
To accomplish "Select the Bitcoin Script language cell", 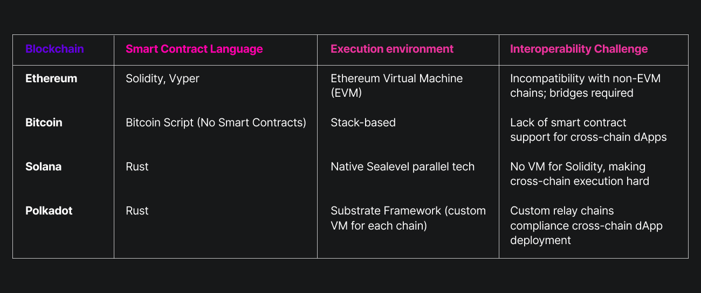I will click(x=216, y=123).
